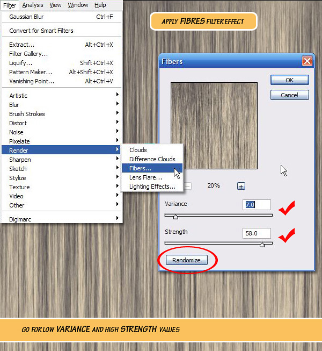The width and height of the screenshot is (322, 351).
Task: Expand the Digimarc submenu
Action: 62,219
